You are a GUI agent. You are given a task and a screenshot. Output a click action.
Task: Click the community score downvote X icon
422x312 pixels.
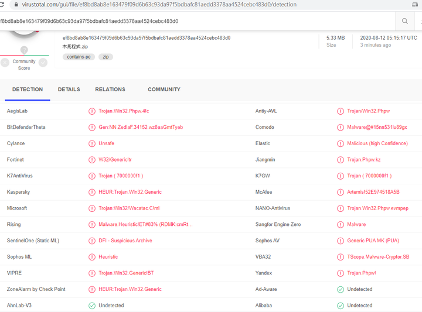[x=5, y=63]
